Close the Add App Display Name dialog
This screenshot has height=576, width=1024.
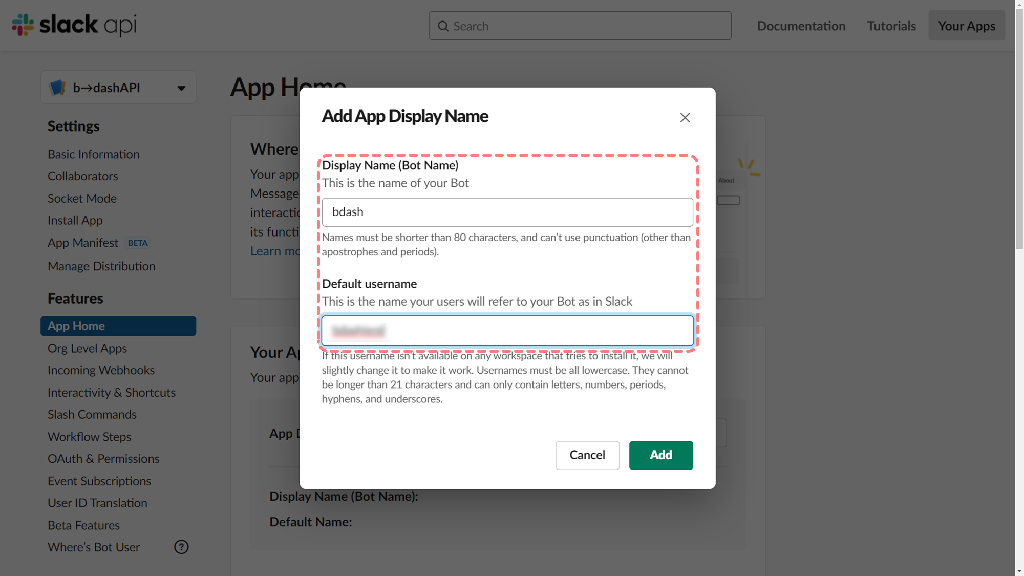685,118
